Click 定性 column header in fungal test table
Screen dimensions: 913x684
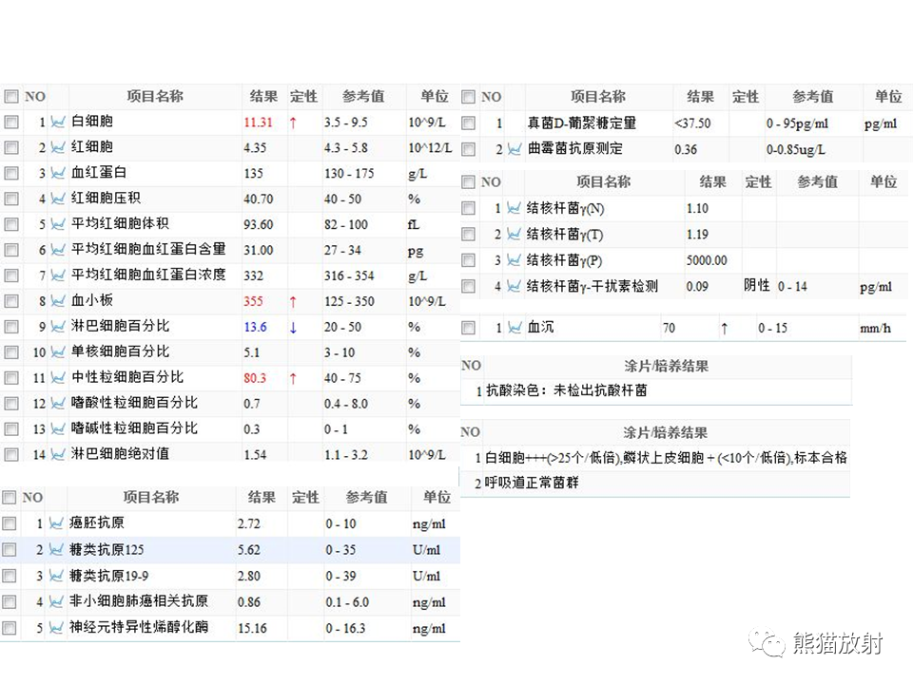(x=746, y=97)
